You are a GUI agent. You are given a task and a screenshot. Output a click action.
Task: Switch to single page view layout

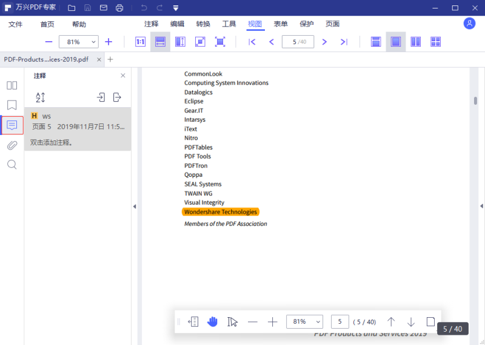376,42
